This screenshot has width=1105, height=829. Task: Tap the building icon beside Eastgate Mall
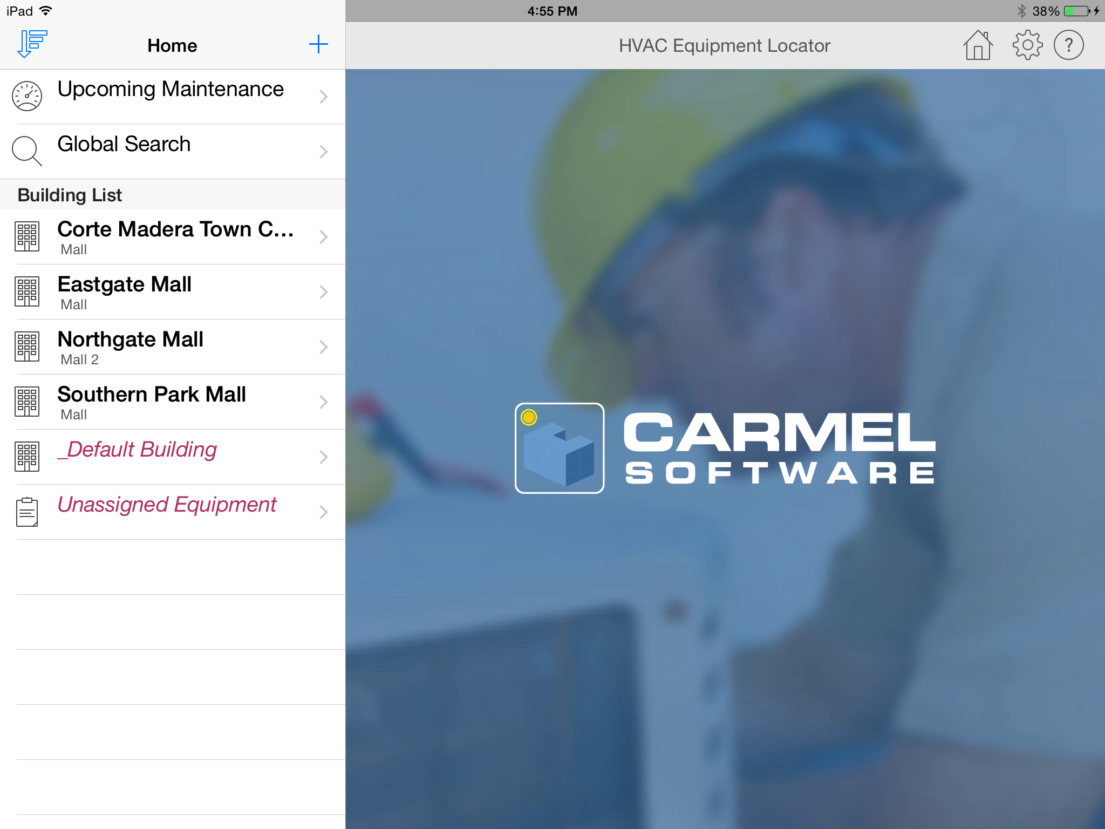click(x=27, y=291)
